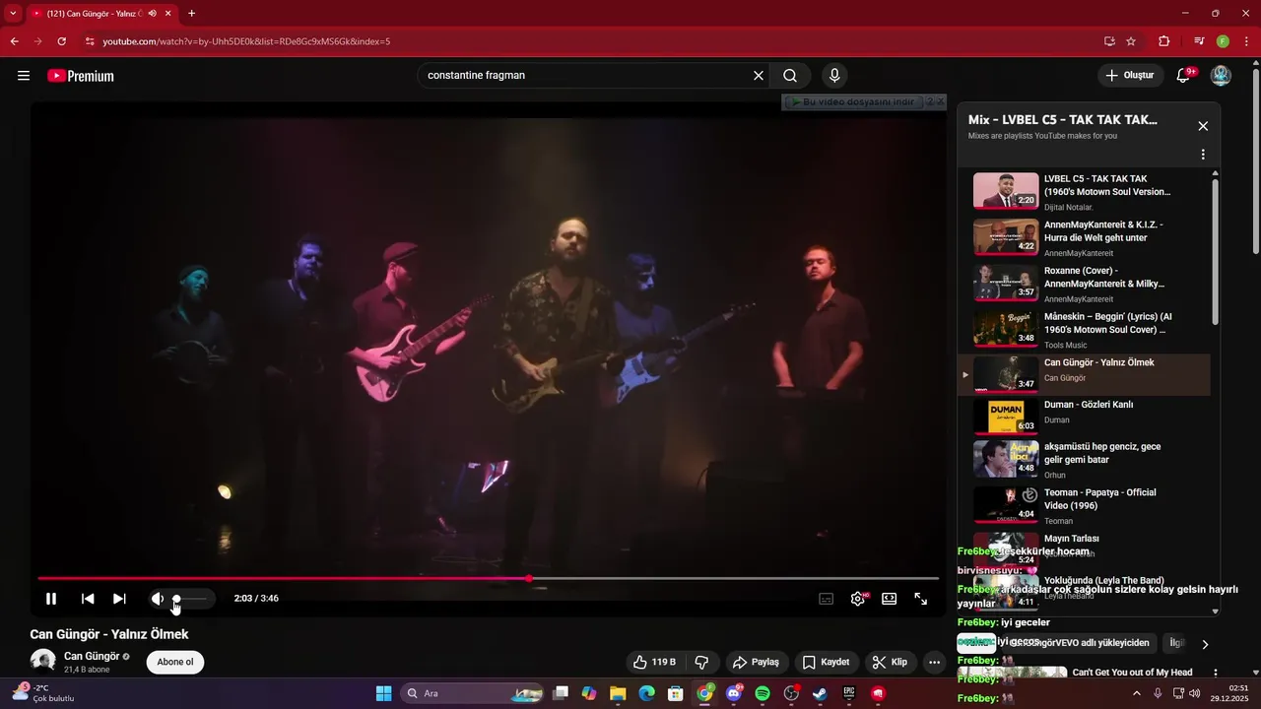Viewport: 1261px width, 709px height.
Task: Select 'CanGüngörVEVO adlı yükleyiciden' chip
Action: 1080,643
